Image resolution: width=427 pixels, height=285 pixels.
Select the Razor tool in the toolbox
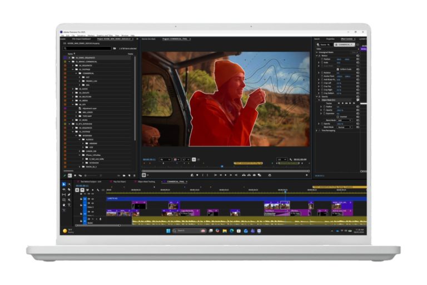(x=69, y=189)
